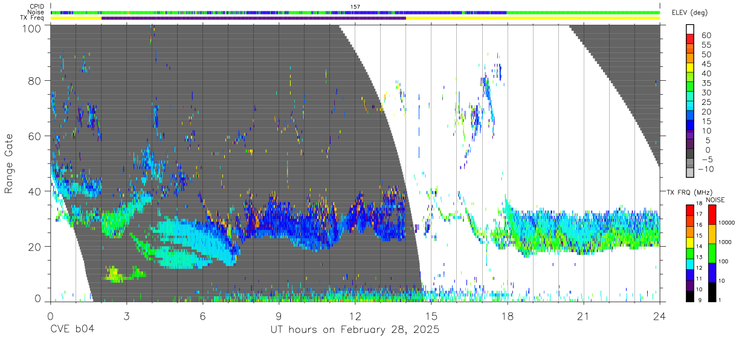Pick blue swatch between 10 and 15 in ELEV colorbar
This screenshot has height=342, width=742.
click(x=691, y=125)
